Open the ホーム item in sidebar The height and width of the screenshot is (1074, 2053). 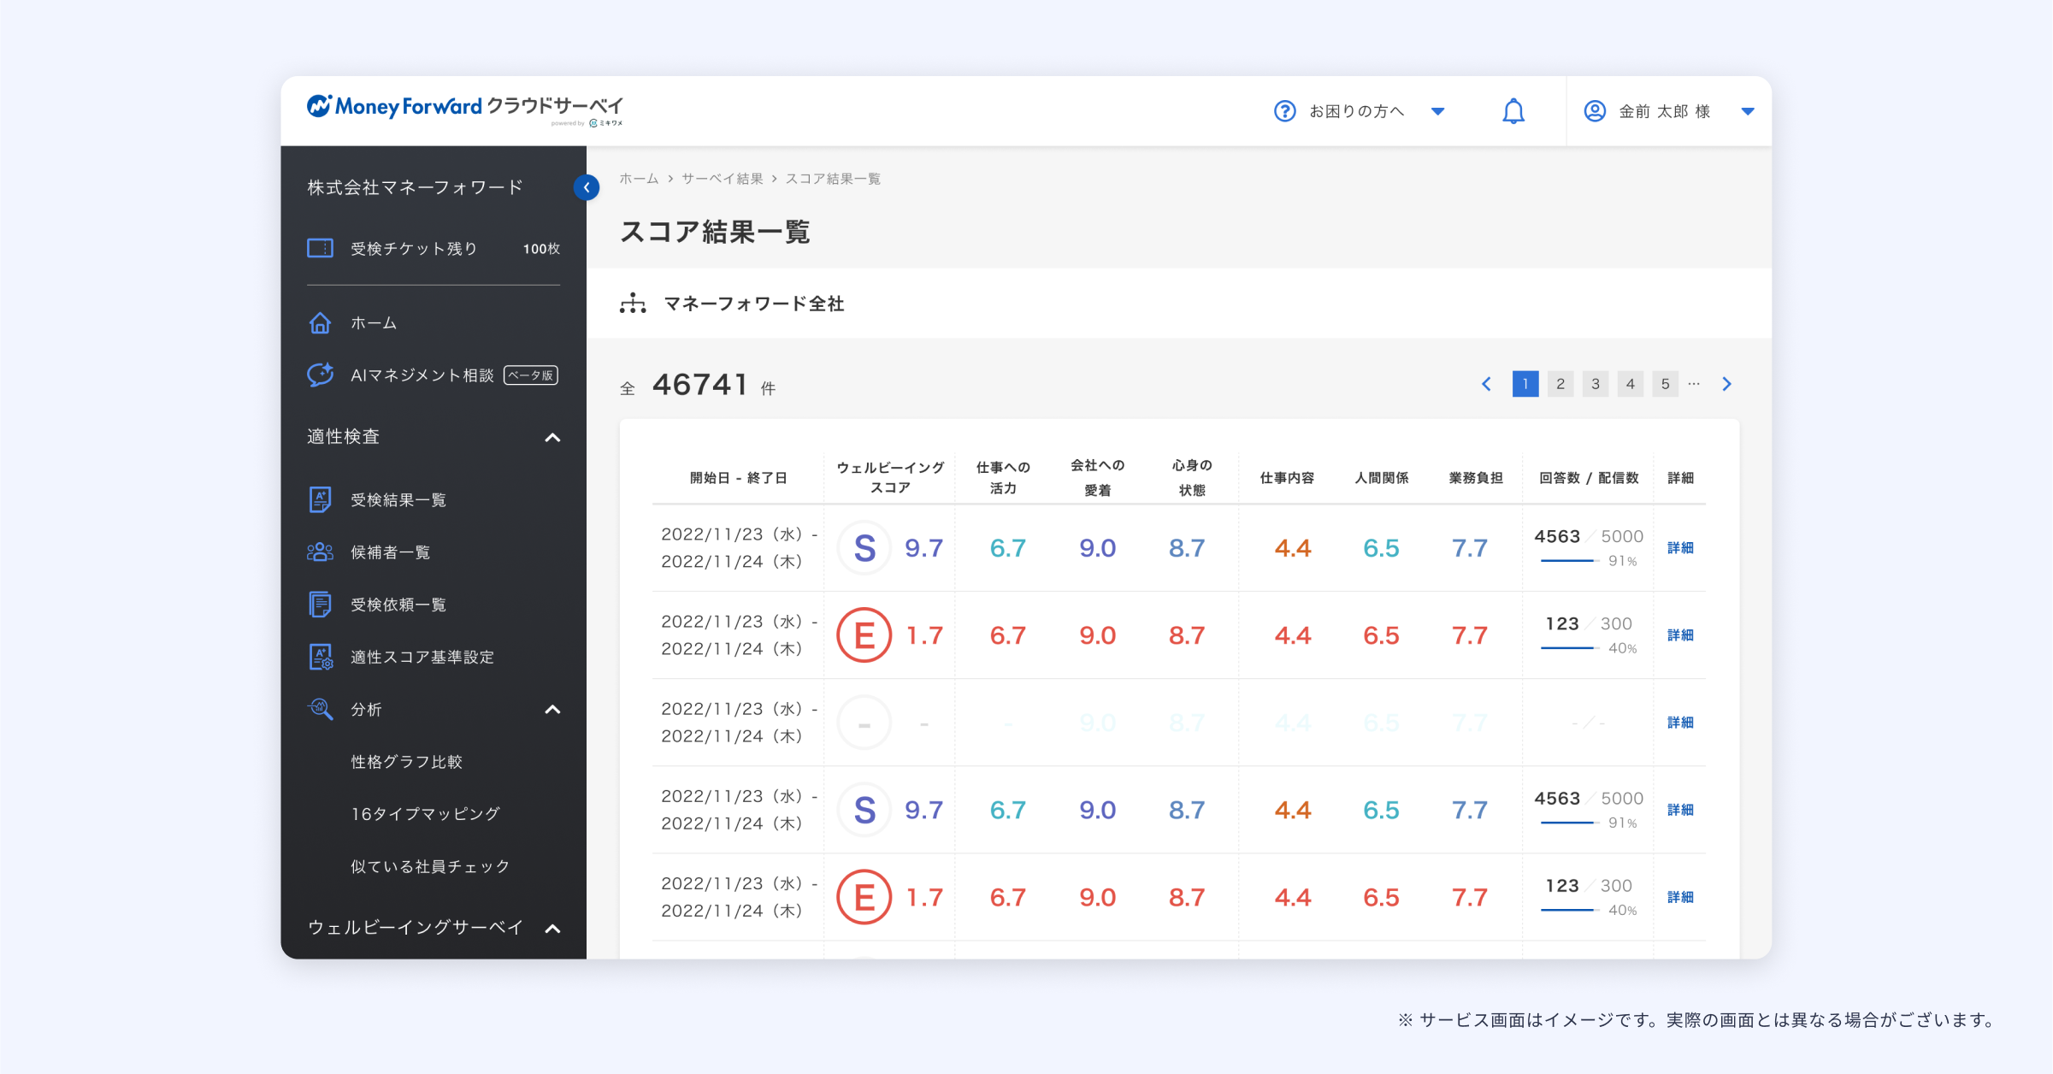click(320, 322)
